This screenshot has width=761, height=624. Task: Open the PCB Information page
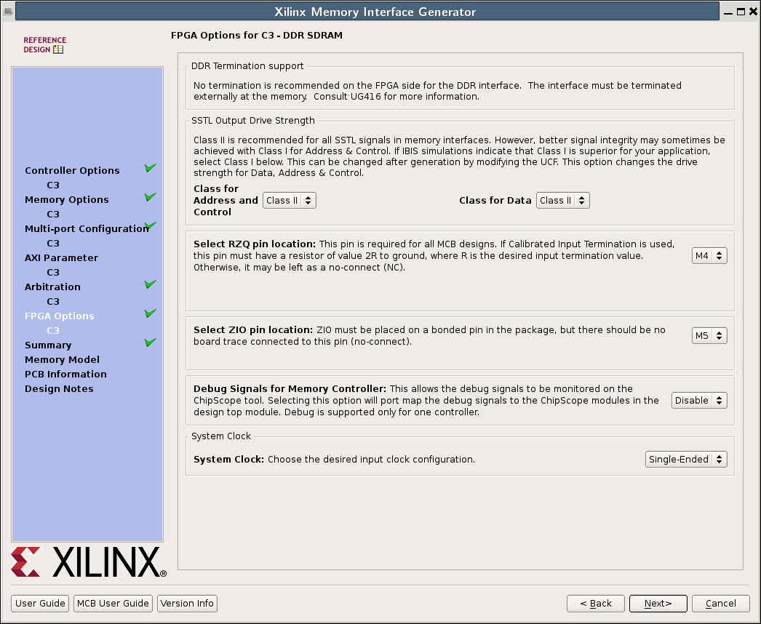coord(65,375)
